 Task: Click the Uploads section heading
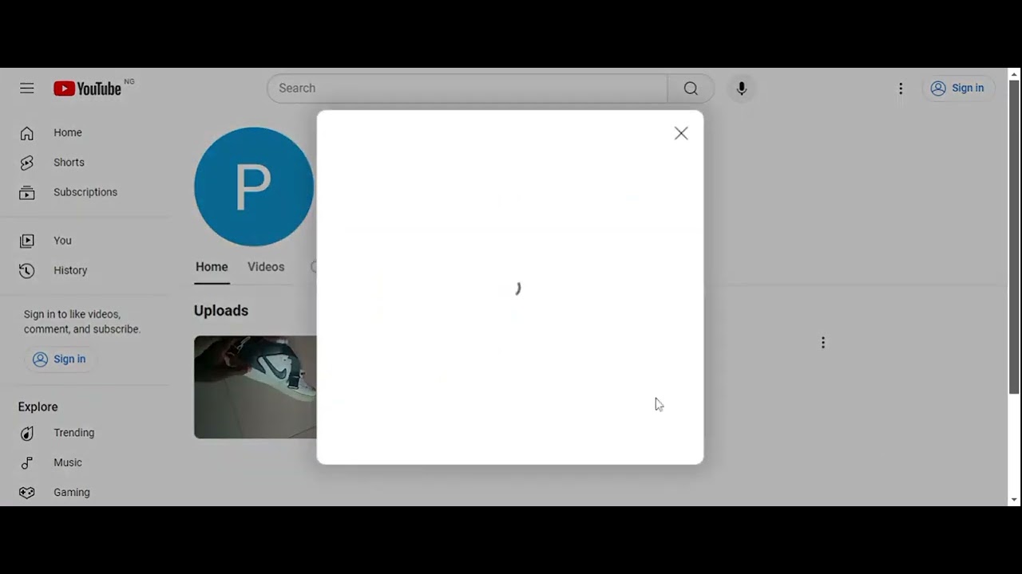pyautogui.click(x=221, y=311)
